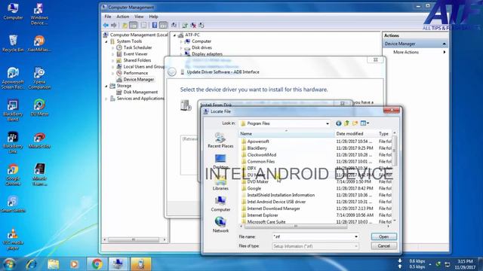Open Libraries in Locate File sidebar
The width and height of the screenshot is (483, 271).
[220, 182]
